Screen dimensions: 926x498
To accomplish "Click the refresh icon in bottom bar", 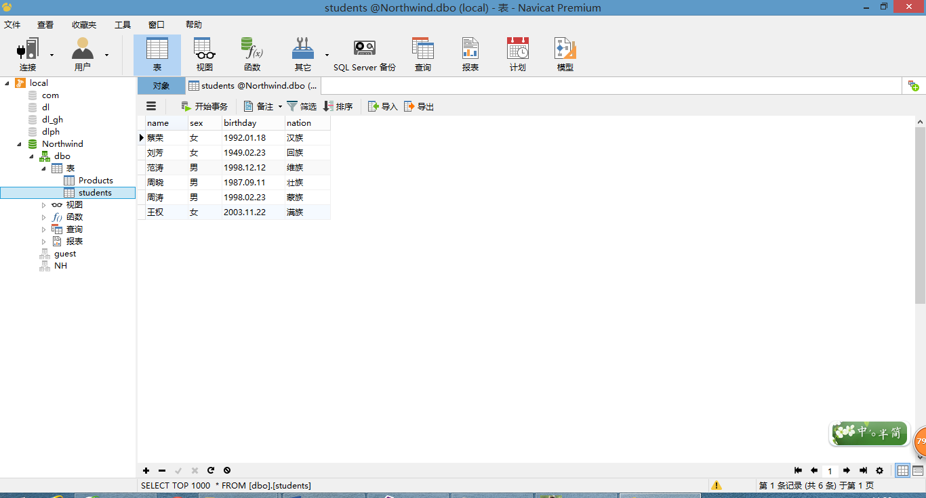I will [x=211, y=470].
